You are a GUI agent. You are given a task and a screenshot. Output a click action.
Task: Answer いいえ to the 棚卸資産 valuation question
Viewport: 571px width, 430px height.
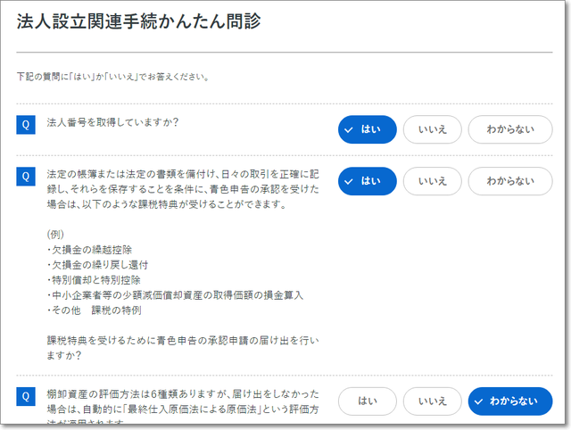pyautogui.click(x=432, y=401)
